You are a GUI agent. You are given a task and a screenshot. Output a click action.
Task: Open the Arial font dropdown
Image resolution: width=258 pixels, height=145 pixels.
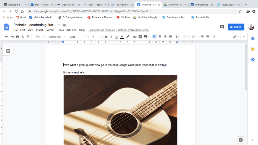[x=78, y=37]
